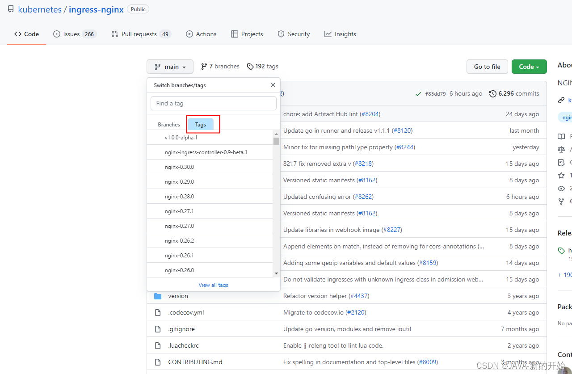Close the Switch branches/tags popup
The height and width of the screenshot is (374, 572).
273,85
